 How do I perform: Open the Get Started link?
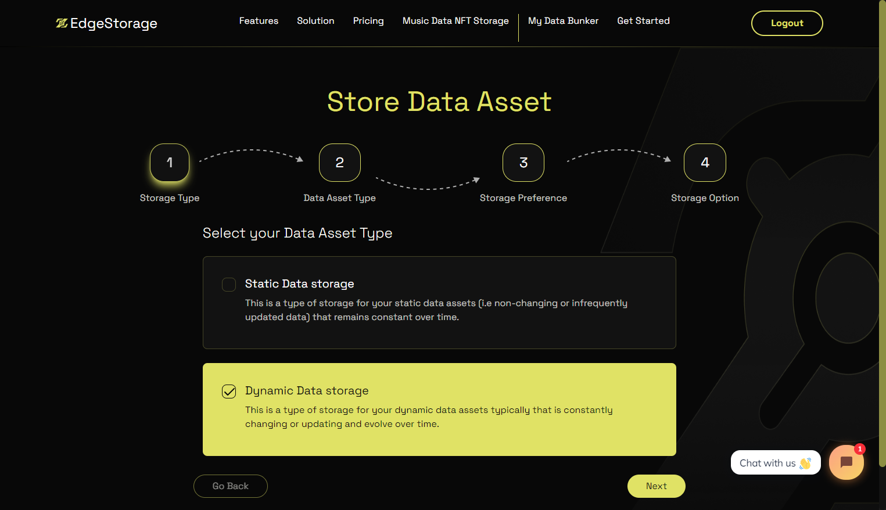[643, 21]
